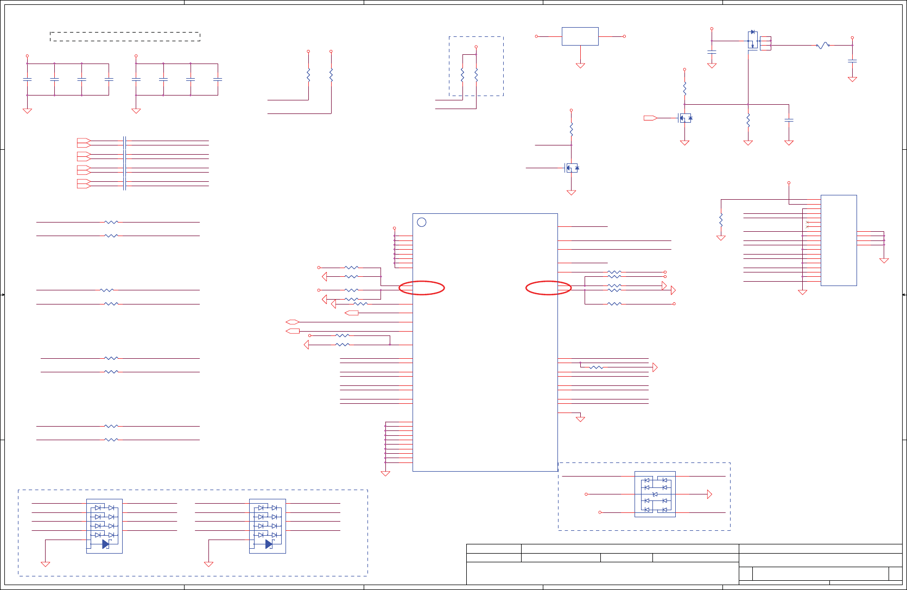907x590 pixels.
Task: Select the right diode array package in bottom-left dashed box
Action: tap(268, 526)
